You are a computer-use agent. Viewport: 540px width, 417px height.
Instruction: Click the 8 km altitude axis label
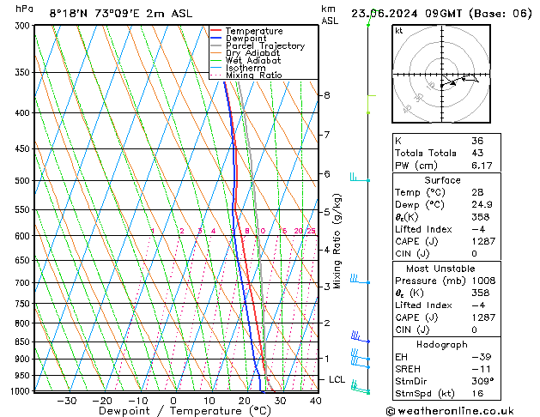pyautogui.click(x=327, y=95)
